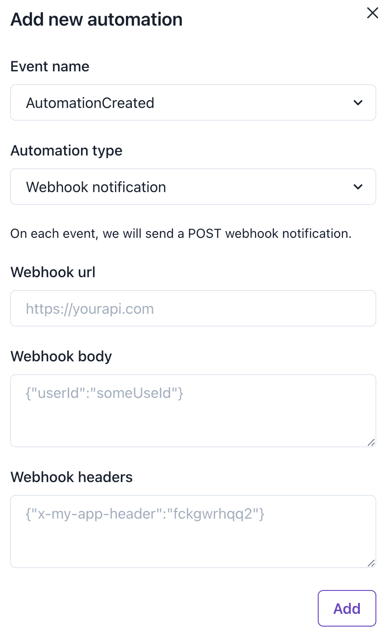Click the Webhook headers label

pyautogui.click(x=71, y=477)
